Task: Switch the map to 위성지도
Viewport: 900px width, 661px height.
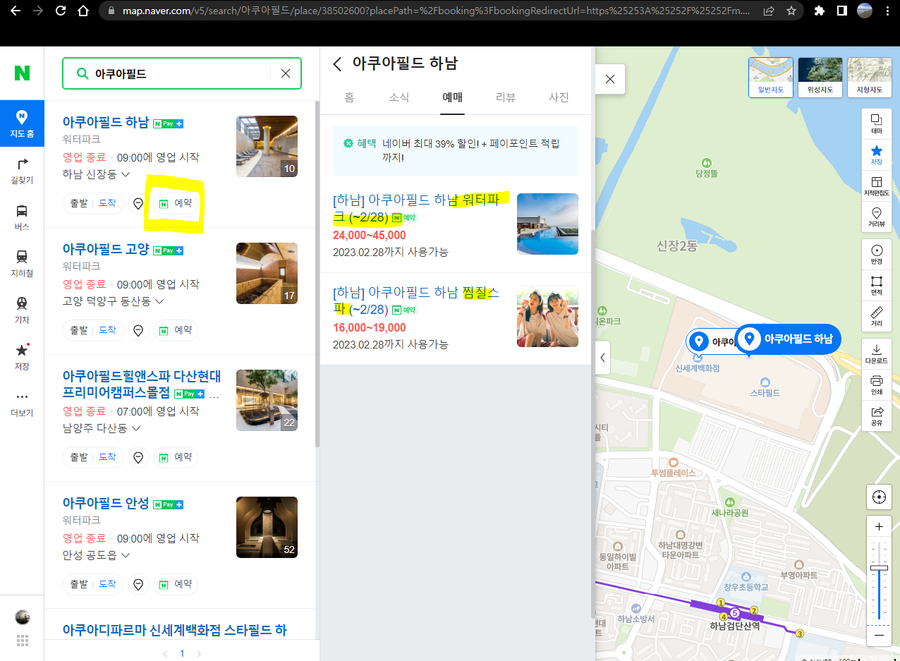Action: (x=820, y=78)
